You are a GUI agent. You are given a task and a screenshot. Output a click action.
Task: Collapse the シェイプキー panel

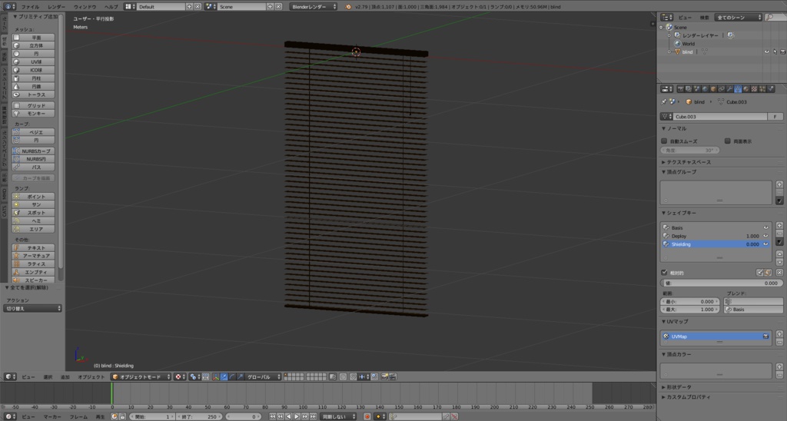tap(679, 213)
